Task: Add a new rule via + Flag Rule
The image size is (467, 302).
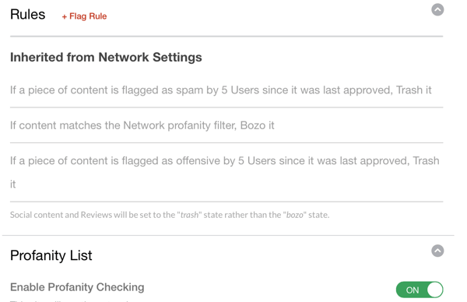Action: (x=84, y=16)
